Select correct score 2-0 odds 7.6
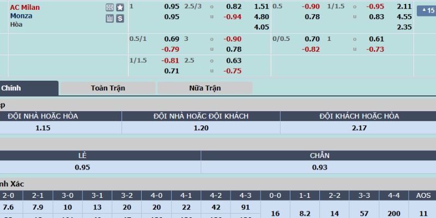The height and width of the screenshot is (218, 436). 9,207
